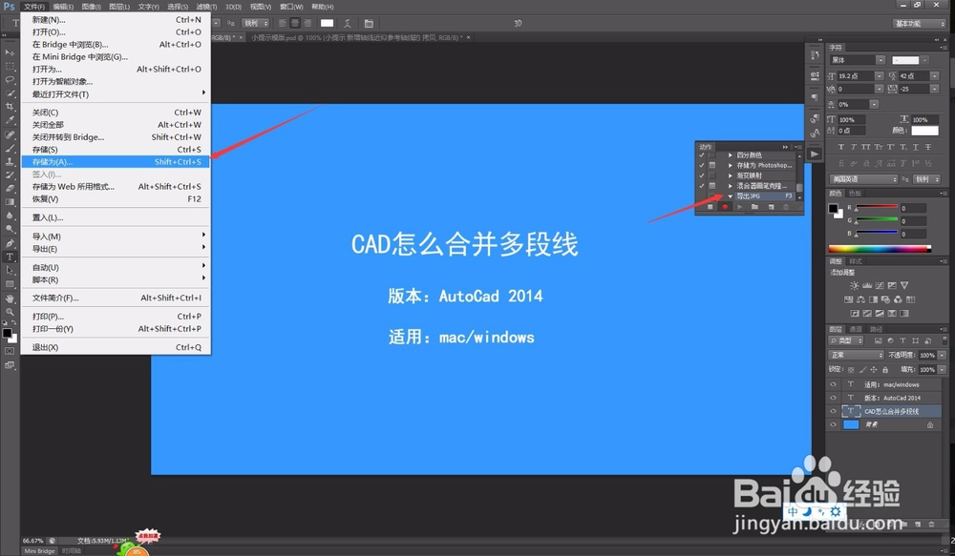This screenshot has width=955, height=556.
Task: Switch to 样式 tab
Action: [x=856, y=261]
